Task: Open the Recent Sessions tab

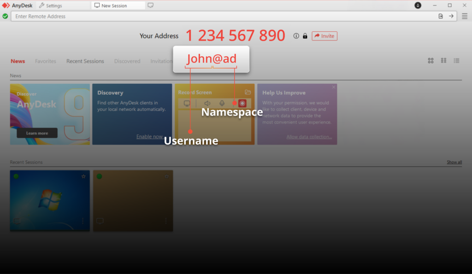Action: (85, 61)
